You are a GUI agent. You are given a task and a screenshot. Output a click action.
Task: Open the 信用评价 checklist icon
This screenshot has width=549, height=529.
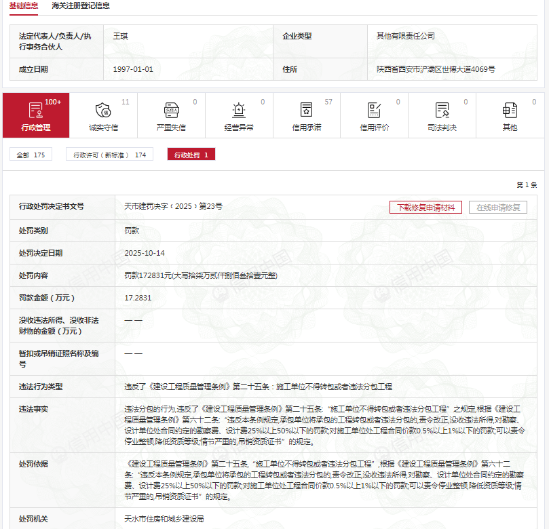(x=374, y=110)
